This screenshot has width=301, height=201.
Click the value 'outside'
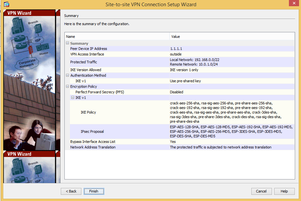click(176, 54)
